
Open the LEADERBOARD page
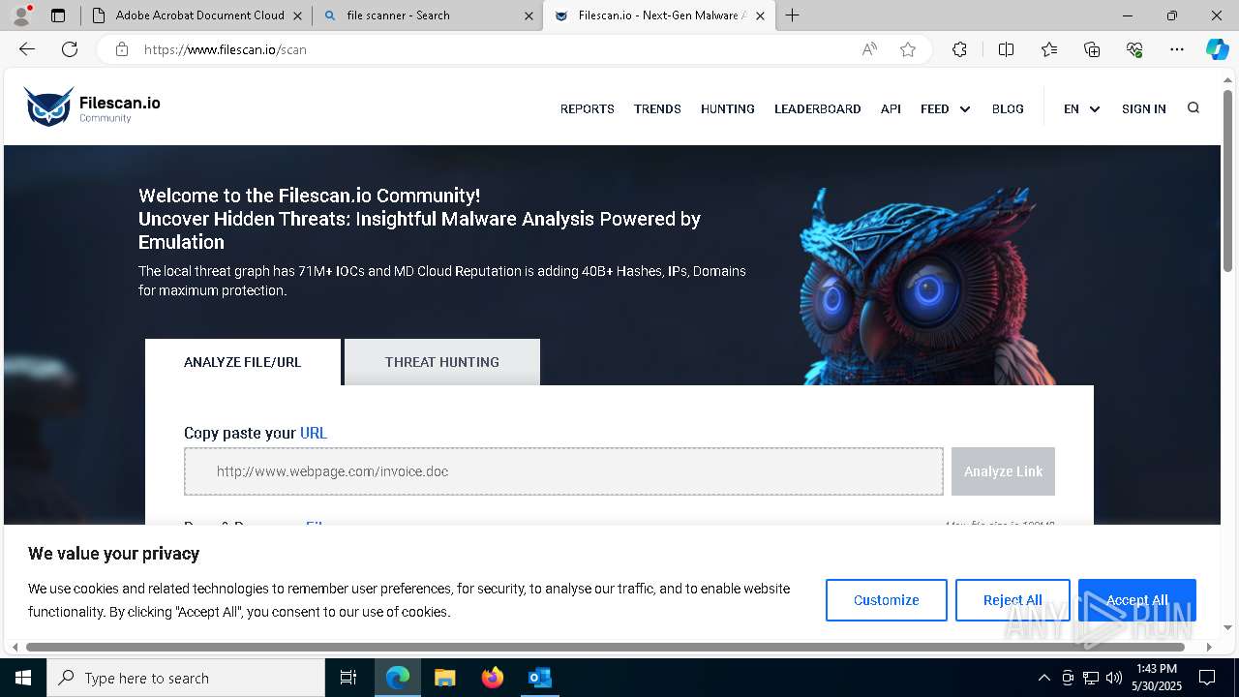pyautogui.click(x=818, y=109)
